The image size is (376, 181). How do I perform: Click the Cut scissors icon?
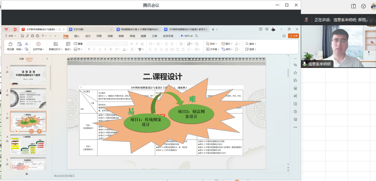27,44
